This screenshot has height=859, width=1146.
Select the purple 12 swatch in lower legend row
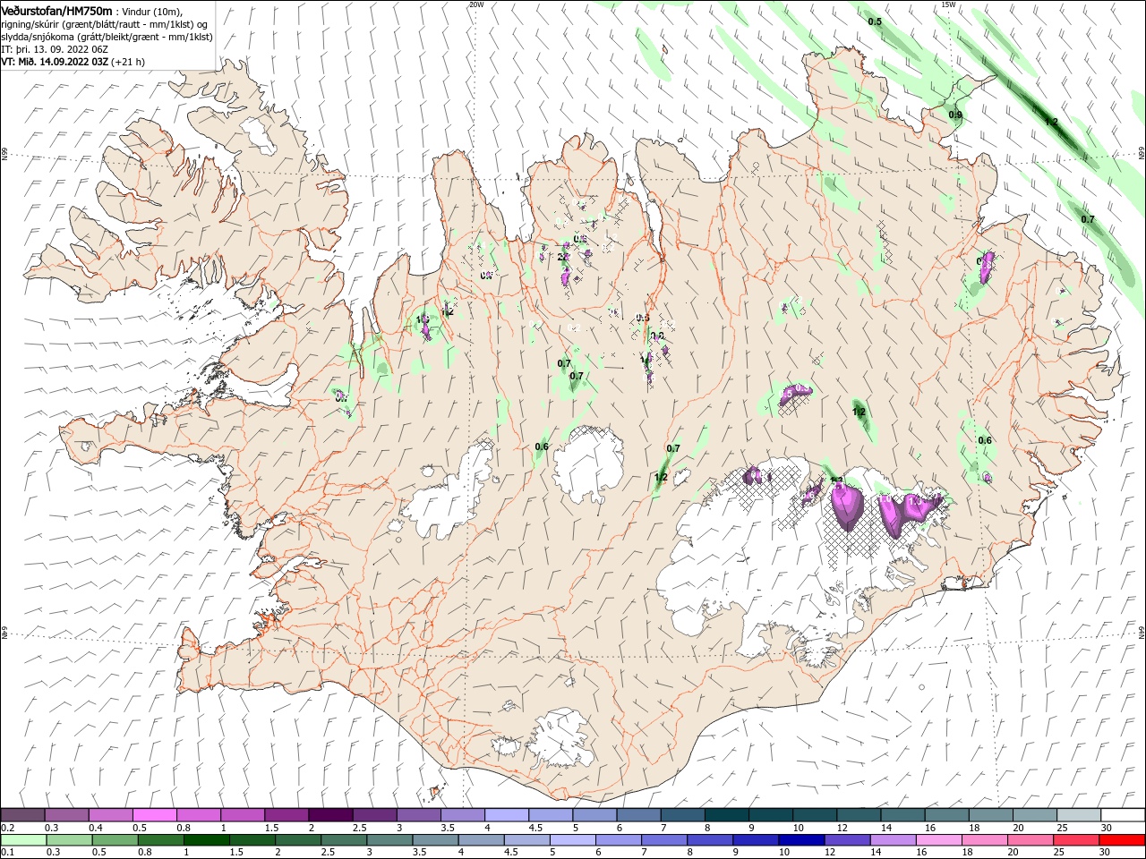pos(848,840)
